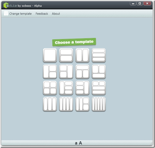This screenshot has height=148, width=155.
Task: Select the single full-pane template
Action: click(x=50, y=55)
